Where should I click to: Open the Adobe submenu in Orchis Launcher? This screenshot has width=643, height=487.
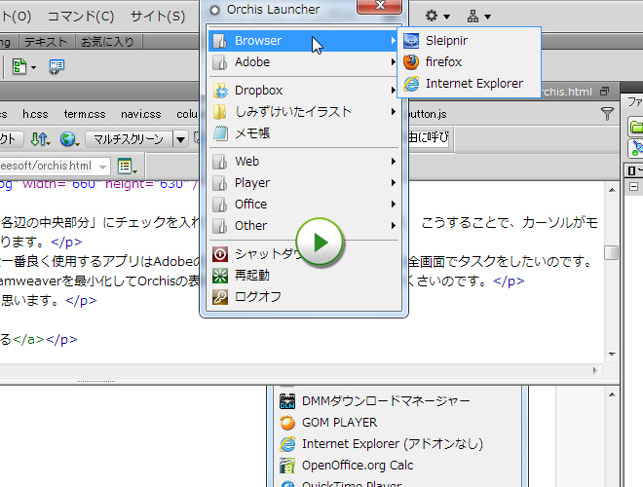[x=303, y=62]
